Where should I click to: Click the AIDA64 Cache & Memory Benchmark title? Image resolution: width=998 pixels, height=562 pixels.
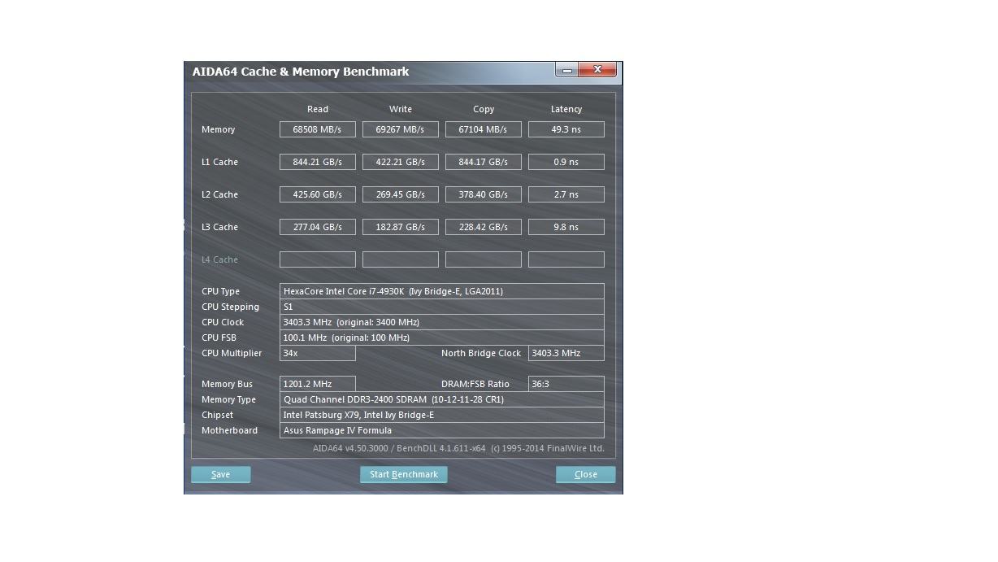coord(301,72)
